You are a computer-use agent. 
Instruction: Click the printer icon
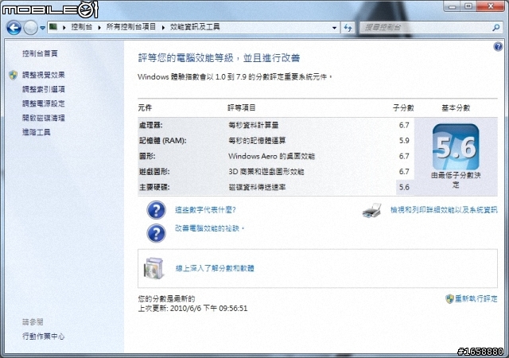pyautogui.click(x=372, y=211)
